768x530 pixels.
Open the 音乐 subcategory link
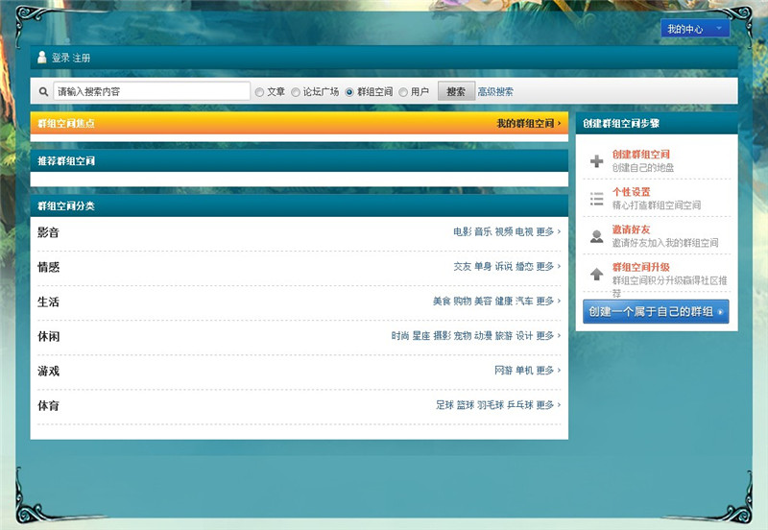483,231
